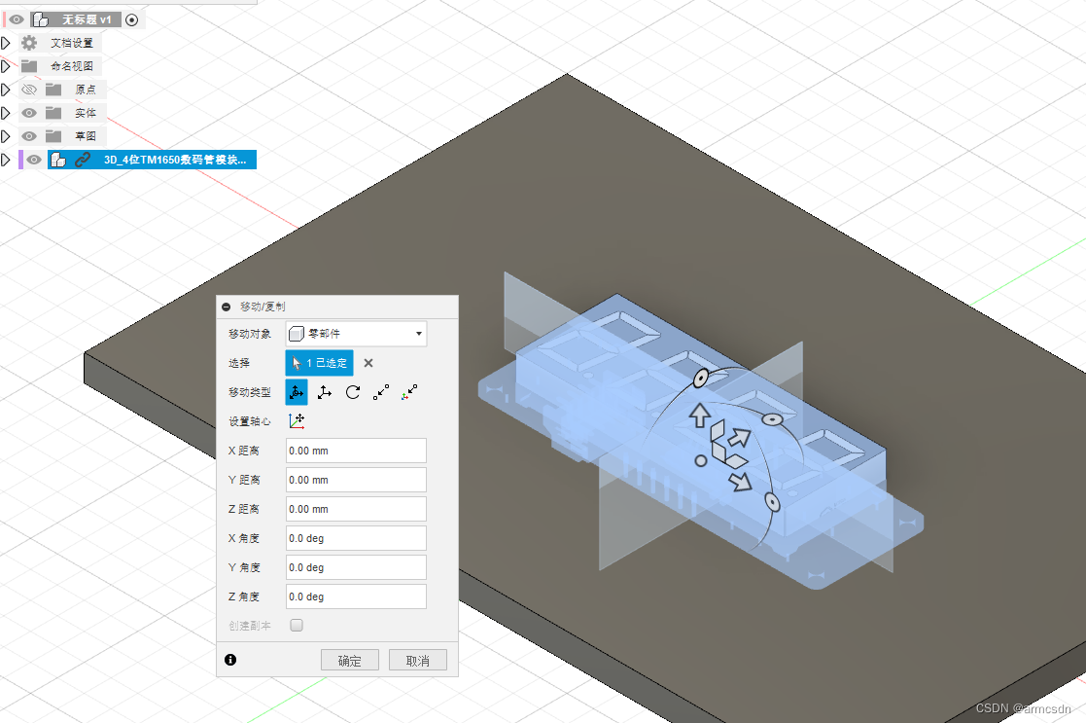Select the Point to Point move type

click(x=381, y=392)
